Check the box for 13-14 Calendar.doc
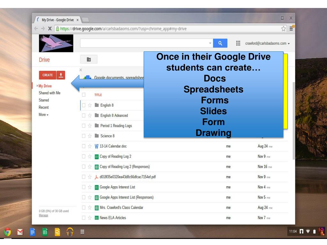The height and width of the screenshot is (245, 327). pos(84,146)
